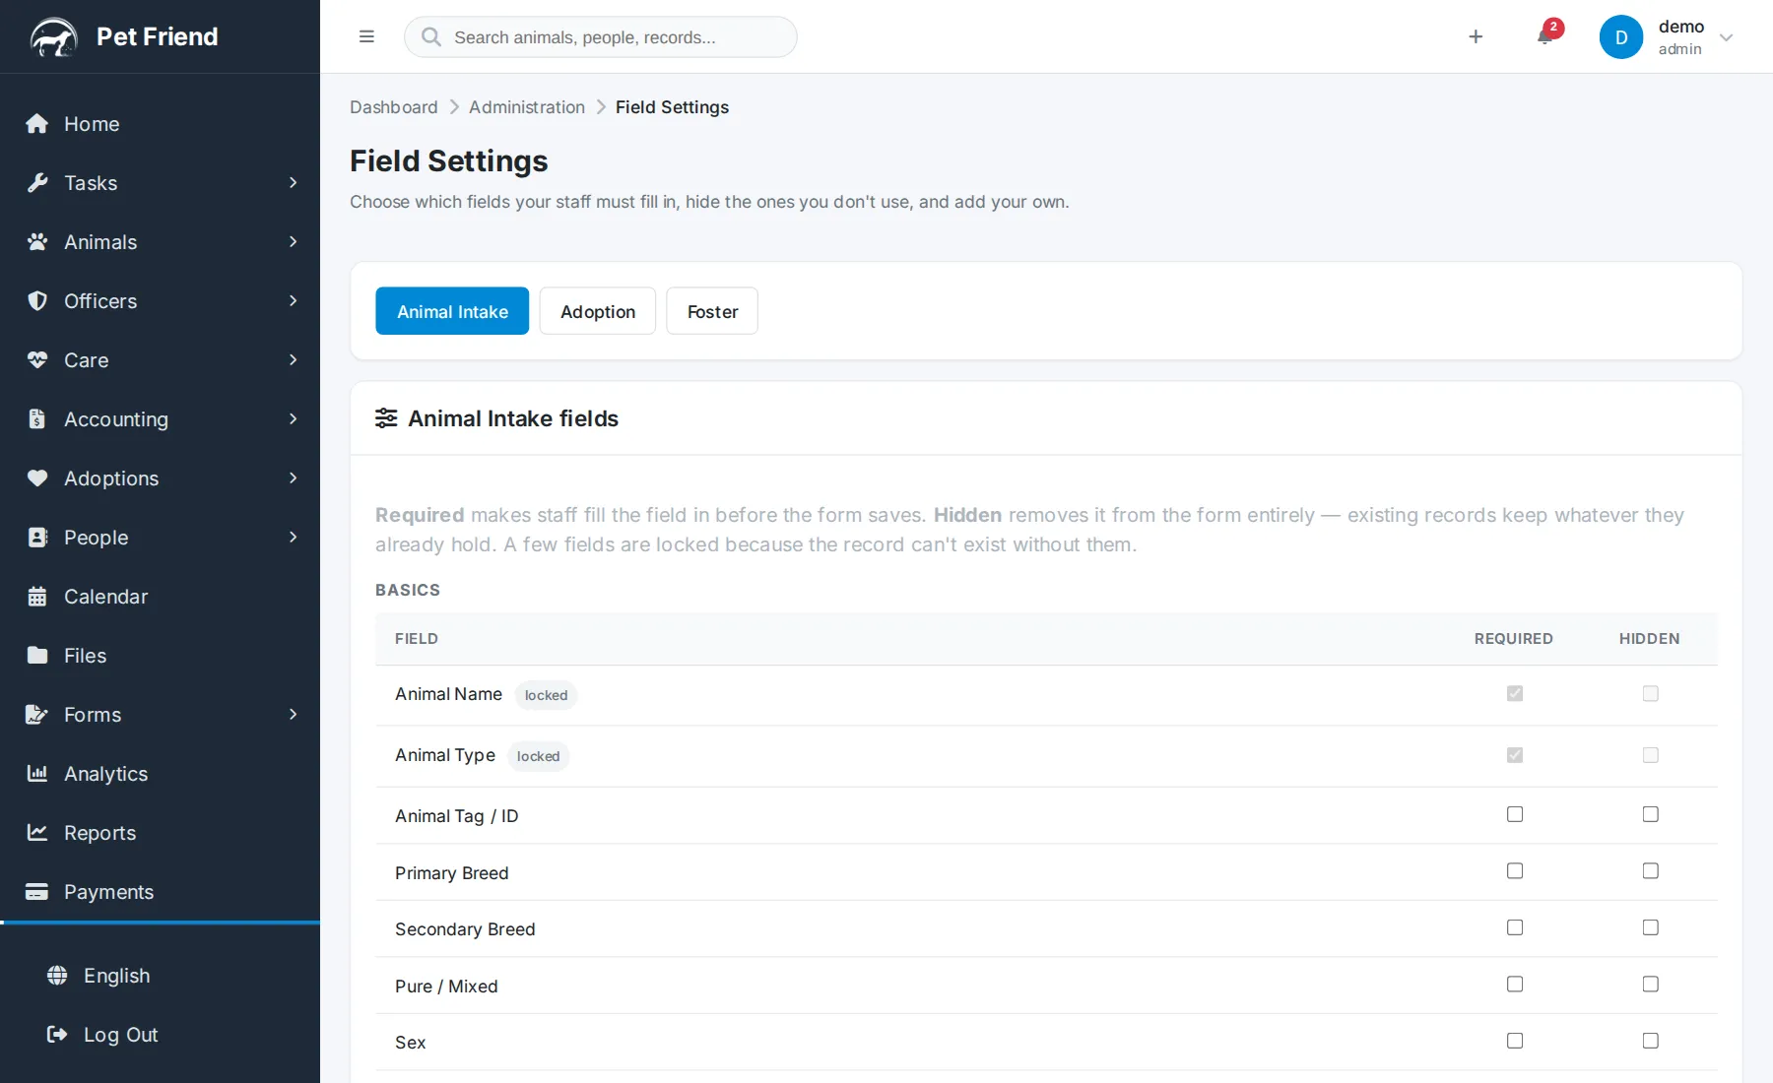Click the Home house icon
Screen dimensions: 1773x1083
[37, 124]
